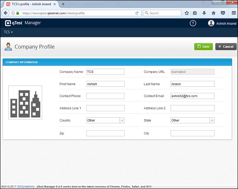Click the Company Profile person icon
Screen dimensions: 238x189
click(8, 46)
